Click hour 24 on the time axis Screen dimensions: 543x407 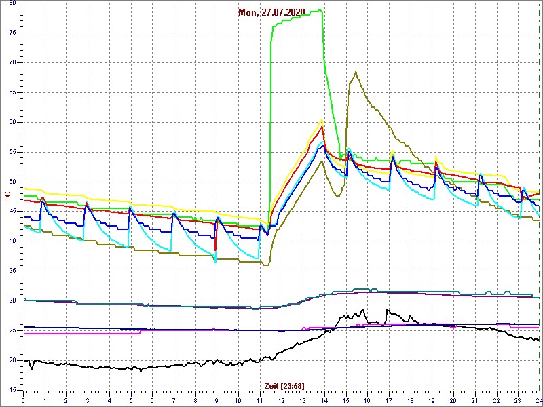pos(538,400)
